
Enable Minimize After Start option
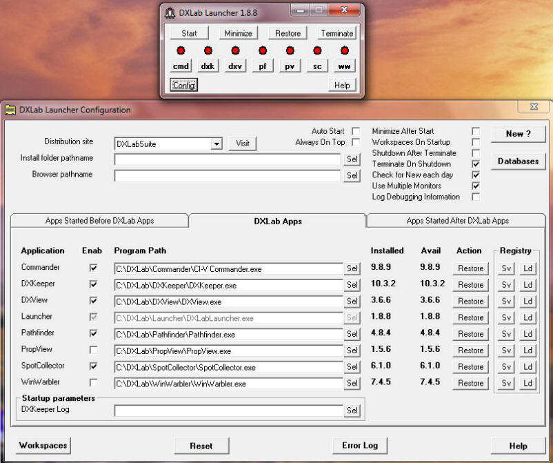[476, 131]
